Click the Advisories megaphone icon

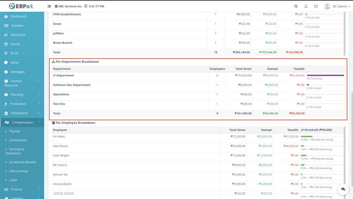pyautogui.click(x=7, y=35)
